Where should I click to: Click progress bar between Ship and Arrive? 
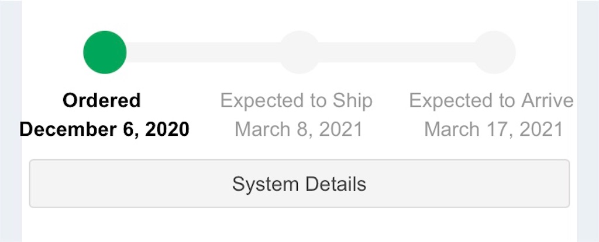coord(397,52)
